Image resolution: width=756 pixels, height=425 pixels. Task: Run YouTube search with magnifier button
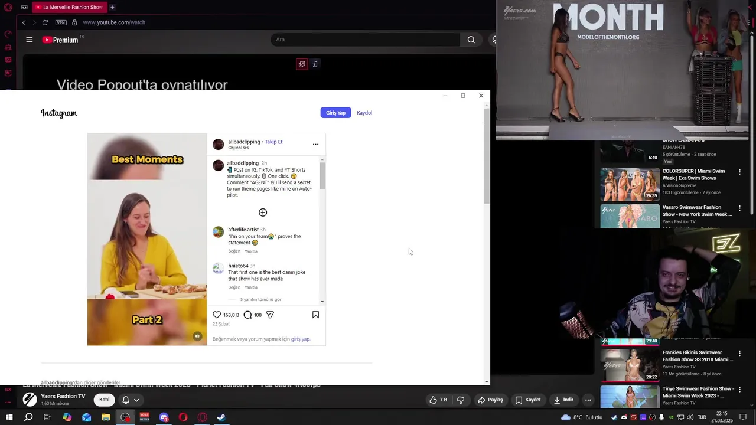pyautogui.click(x=471, y=40)
